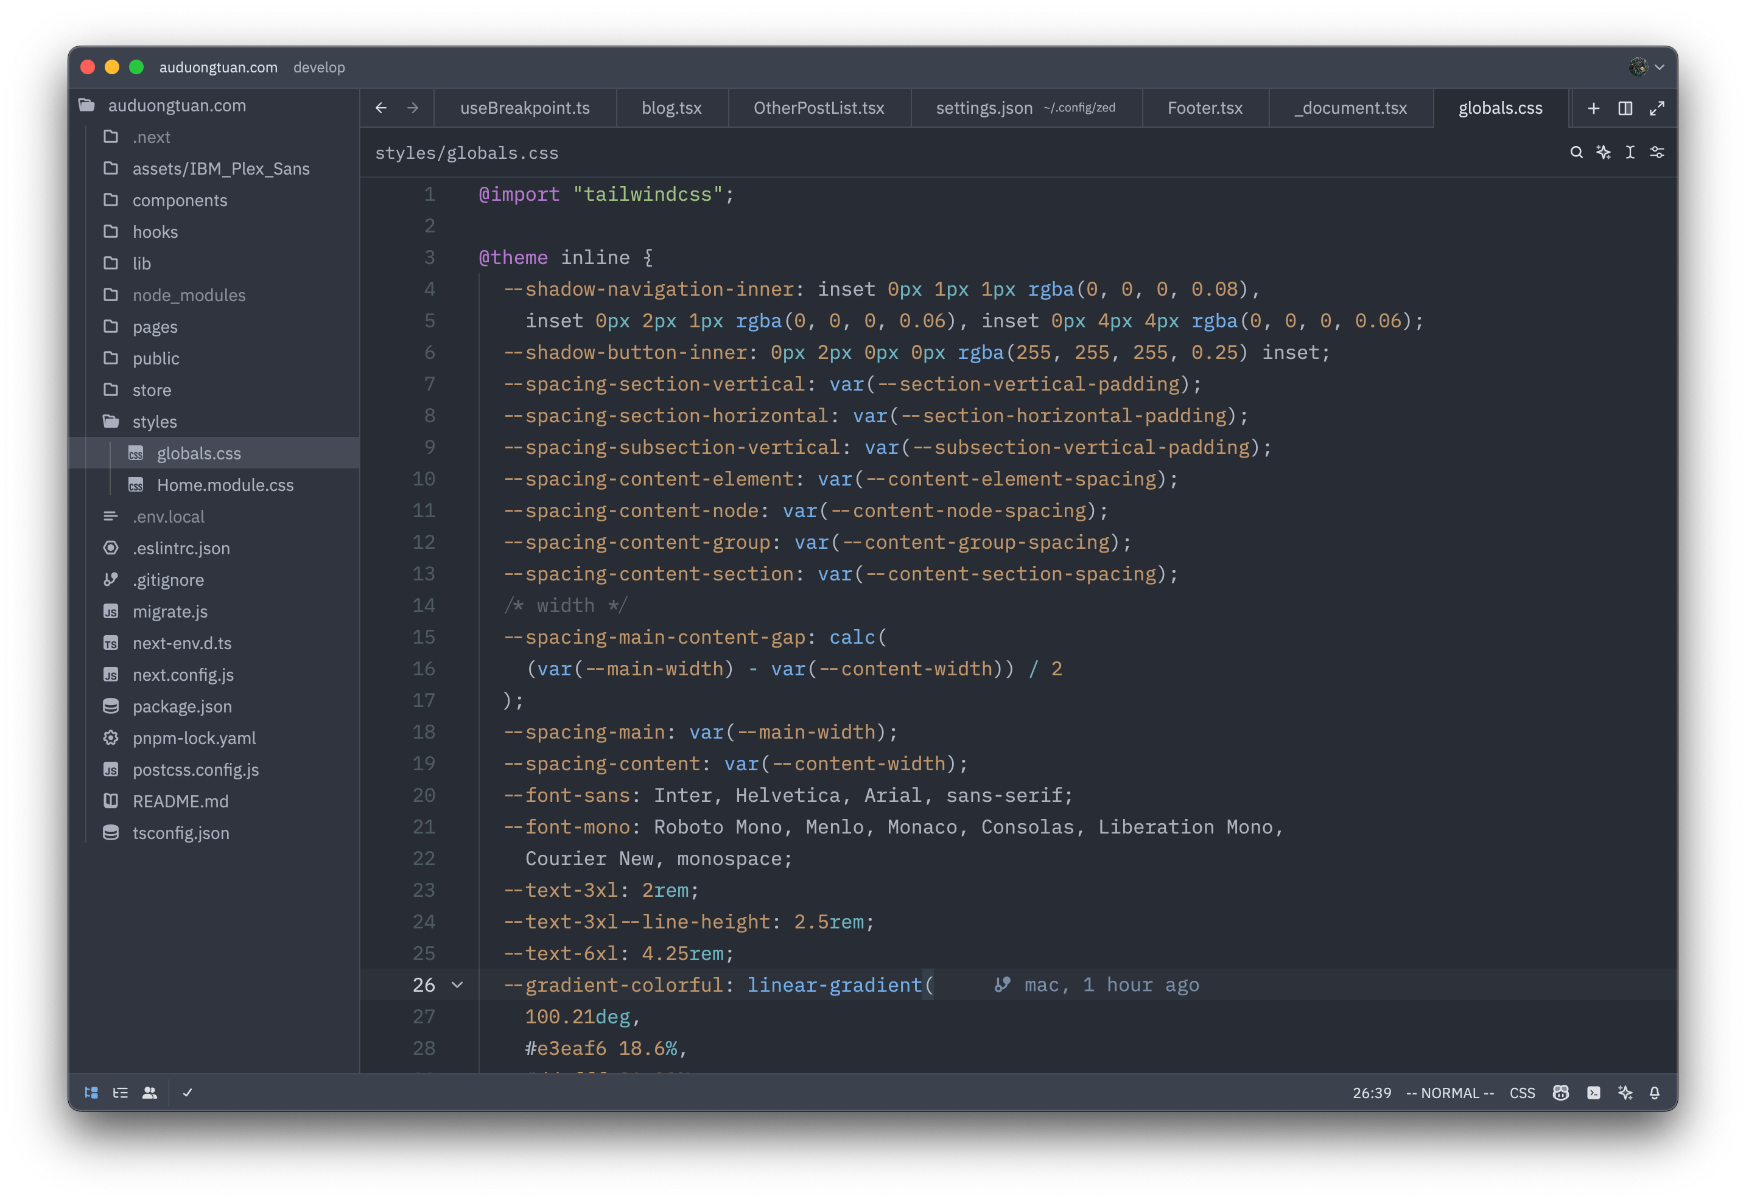Viewport: 1746px width, 1201px height.
Task: Open the CSS language selector
Action: point(1521,1093)
